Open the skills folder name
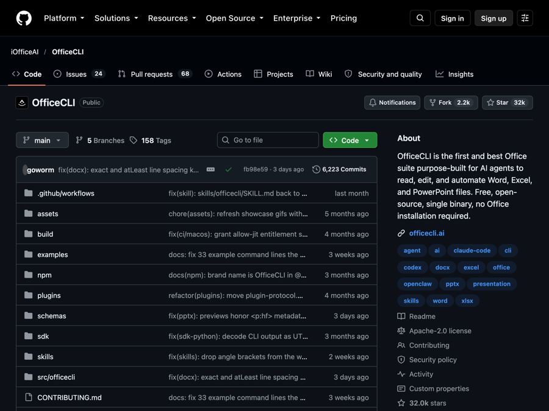 click(45, 356)
